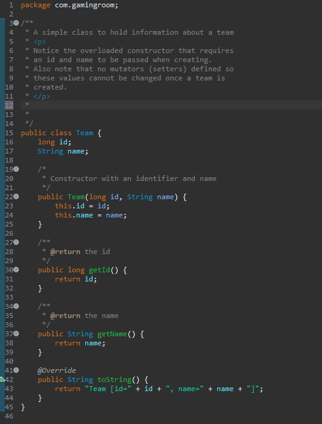Collapse the Team constructor at line 22

16,197
